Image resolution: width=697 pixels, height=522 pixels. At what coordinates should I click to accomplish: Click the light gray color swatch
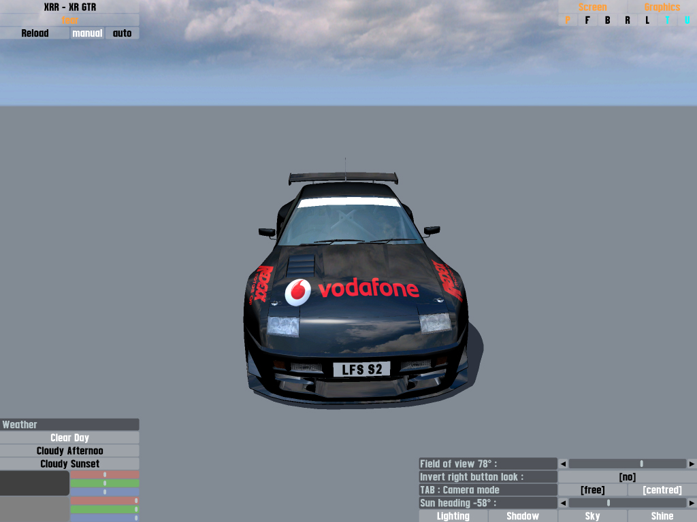point(35,509)
